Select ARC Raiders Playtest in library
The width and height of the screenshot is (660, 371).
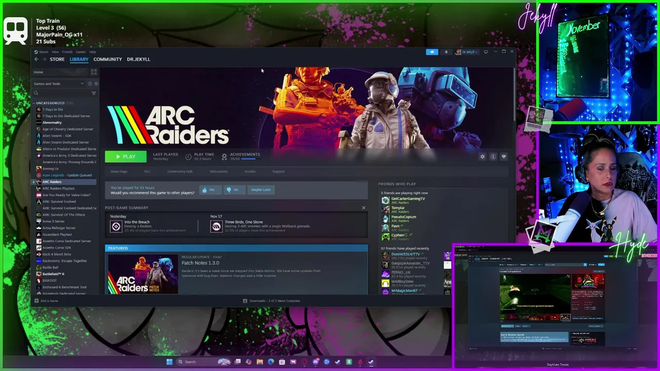pyautogui.click(x=58, y=189)
